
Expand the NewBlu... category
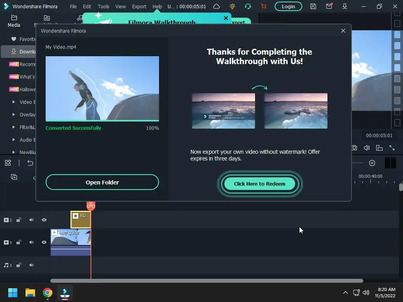click(x=14, y=152)
